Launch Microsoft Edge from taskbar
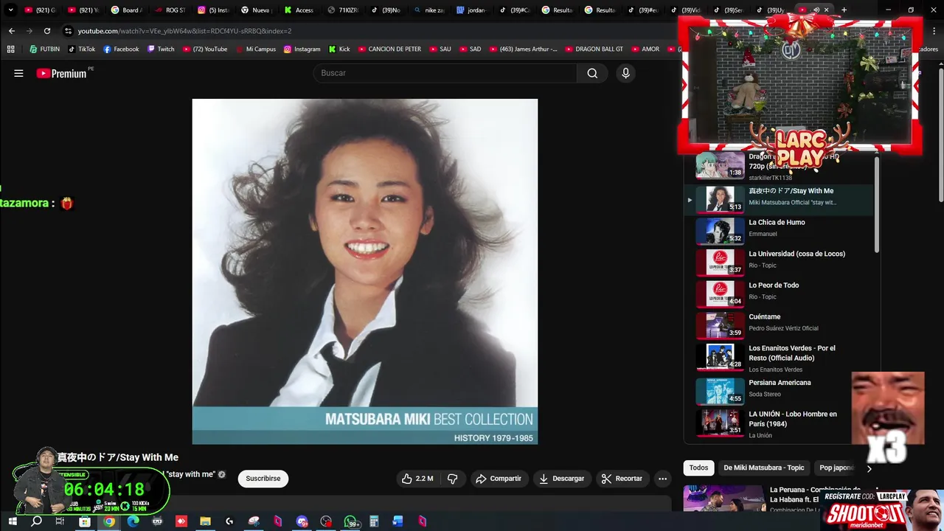The image size is (944, 531). point(133,521)
